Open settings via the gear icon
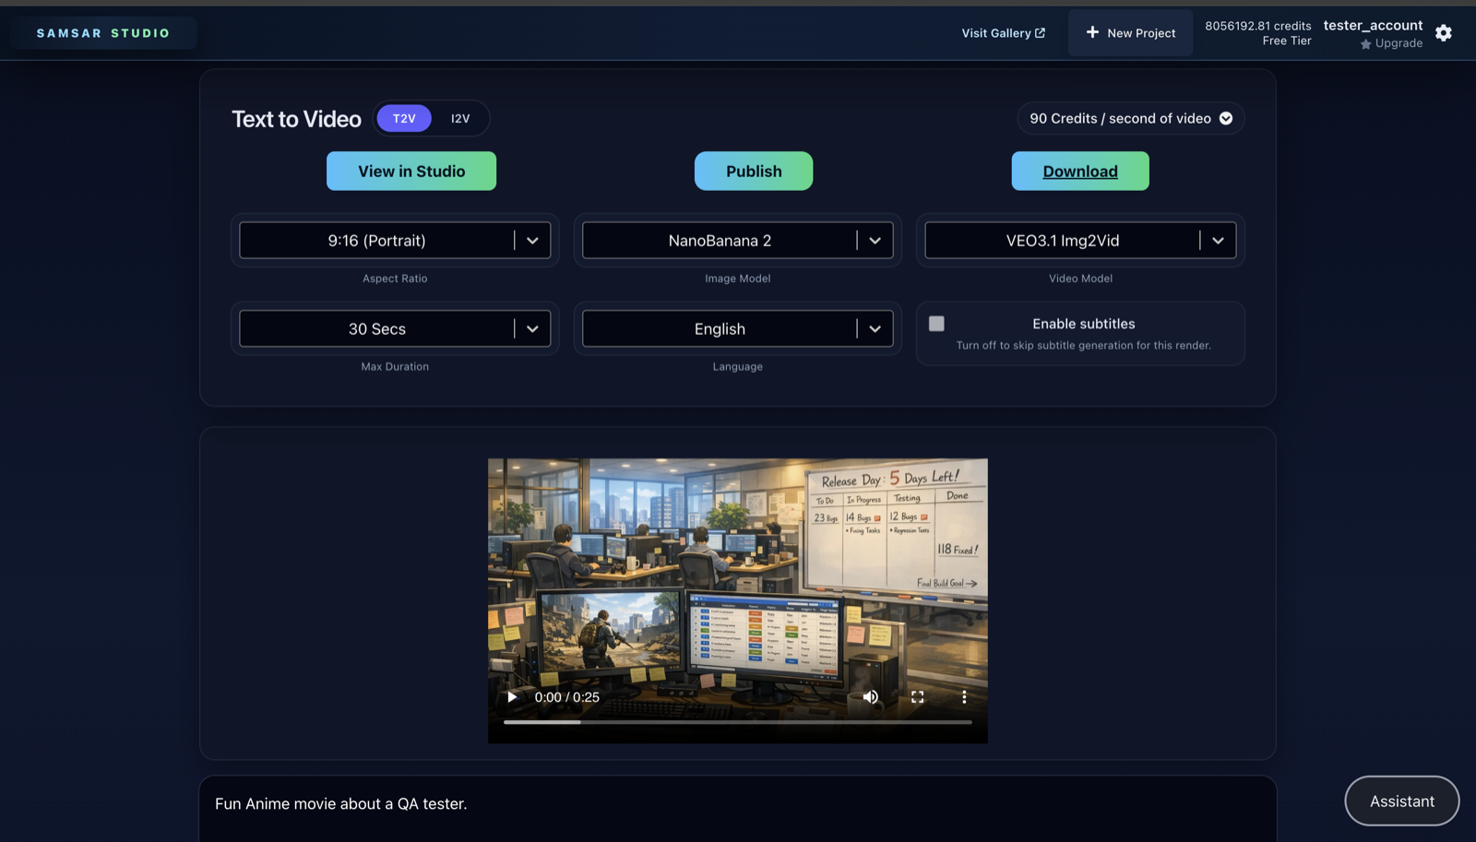 [x=1444, y=32]
